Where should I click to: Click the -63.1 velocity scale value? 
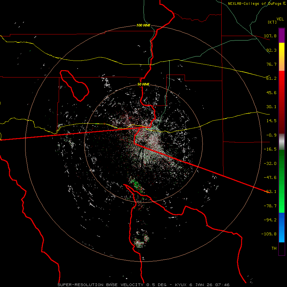pyautogui.click(x=270, y=192)
